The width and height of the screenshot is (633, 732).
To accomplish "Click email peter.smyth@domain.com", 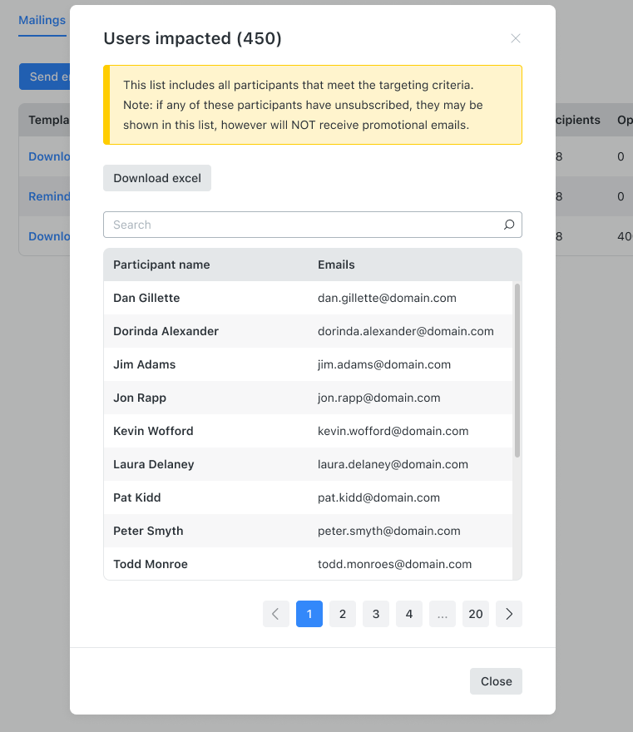I will pos(388,531).
